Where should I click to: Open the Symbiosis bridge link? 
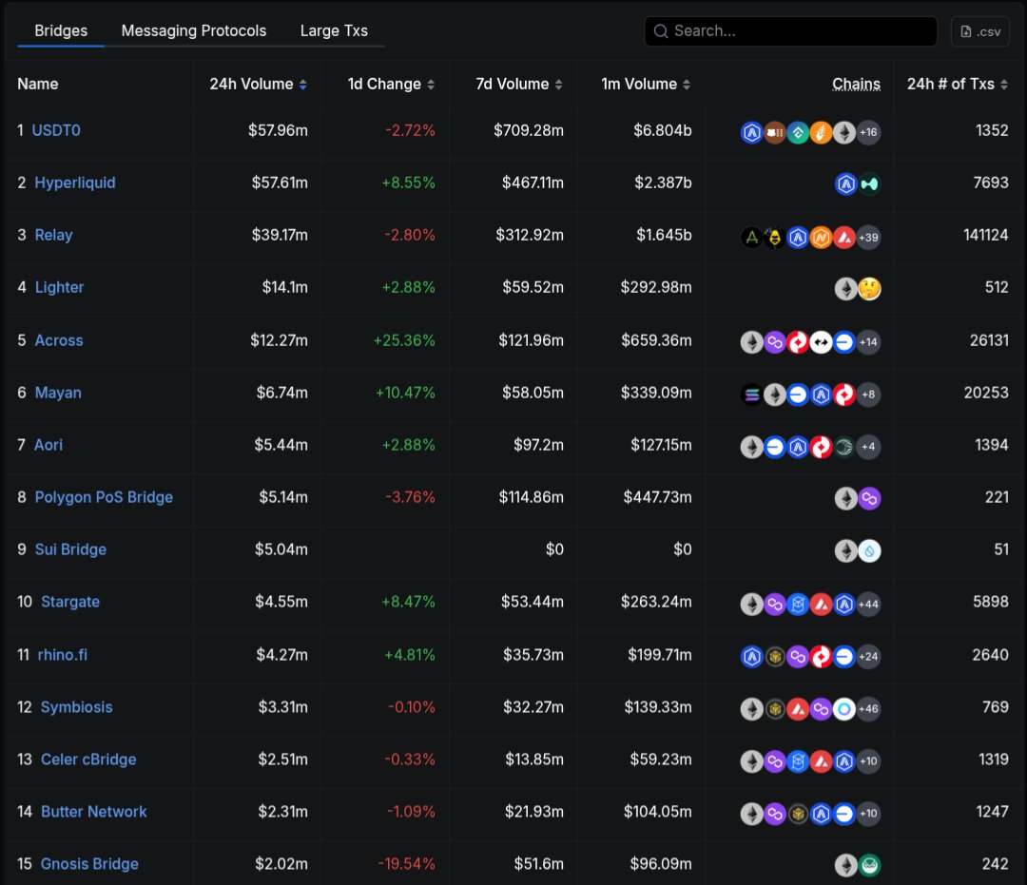click(77, 707)
